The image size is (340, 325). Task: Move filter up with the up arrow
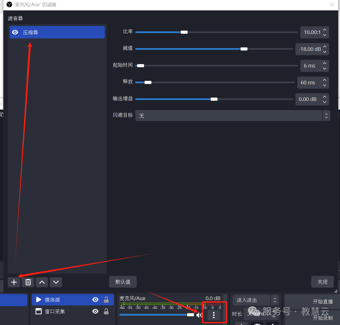point(42,282)
